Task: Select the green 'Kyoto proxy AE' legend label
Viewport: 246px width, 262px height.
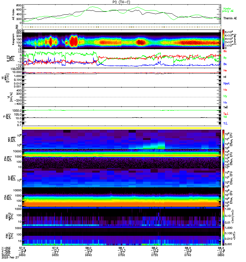Action: tap(228, 10)
